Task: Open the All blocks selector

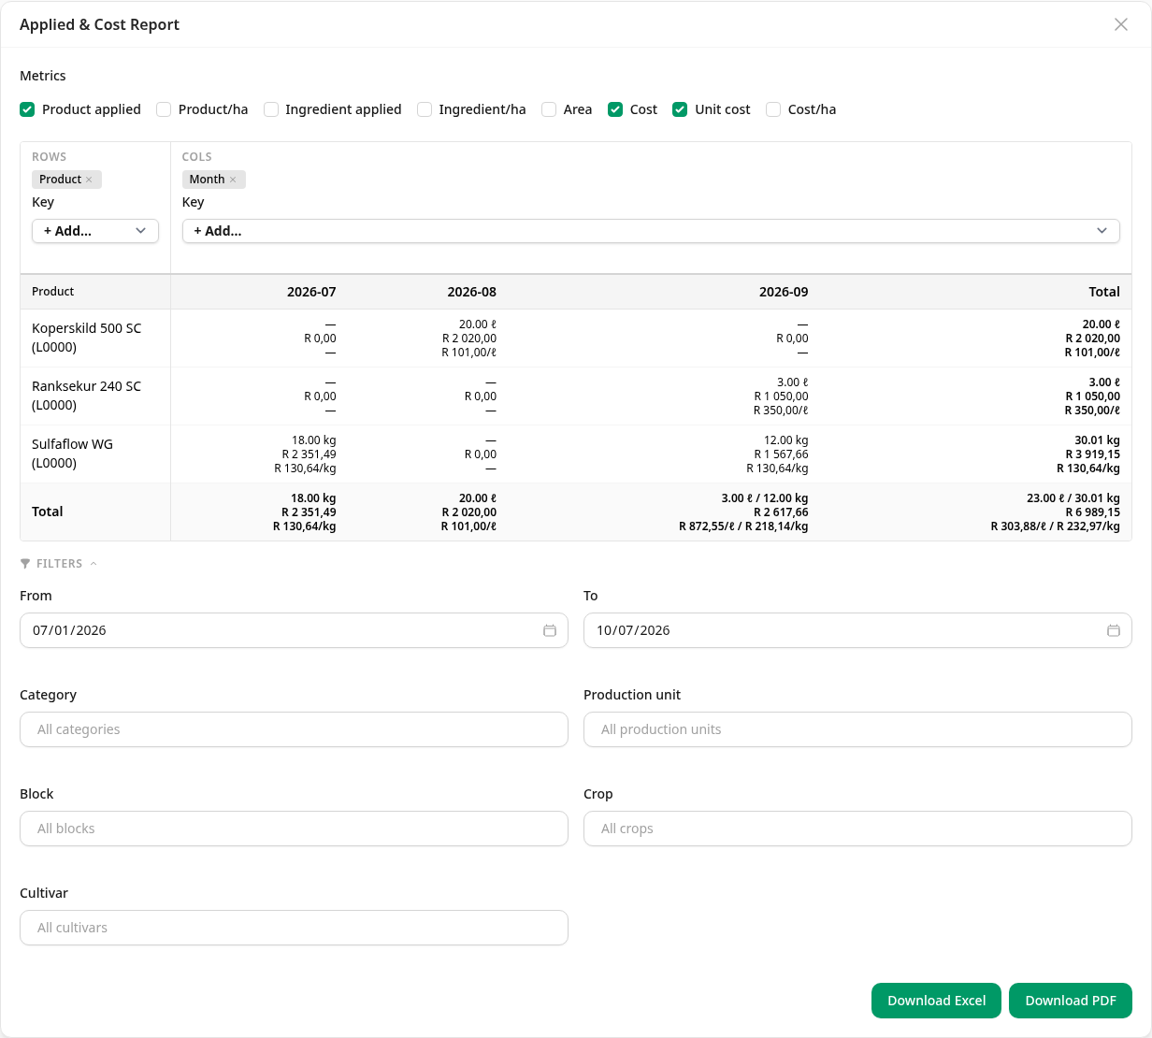Action: point(294,829)
